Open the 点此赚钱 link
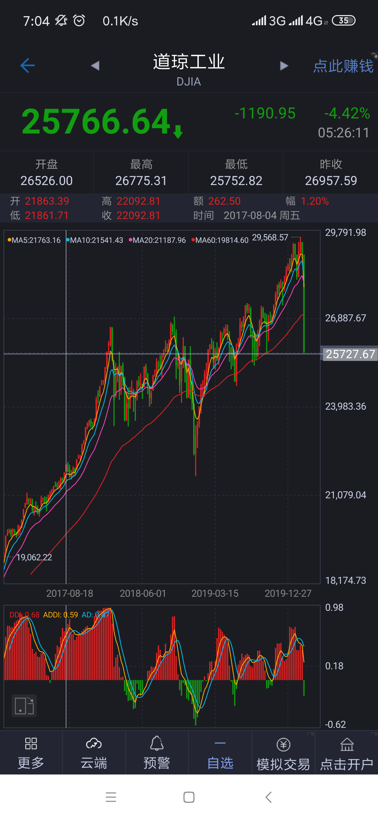Viewport: 378px width, 820px height. 343,66
